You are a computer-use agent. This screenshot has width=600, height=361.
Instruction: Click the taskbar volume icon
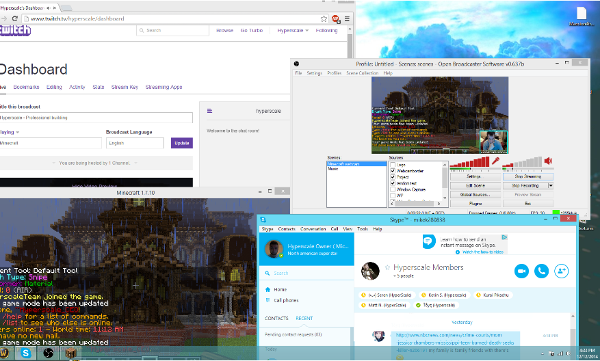[569, 353]
